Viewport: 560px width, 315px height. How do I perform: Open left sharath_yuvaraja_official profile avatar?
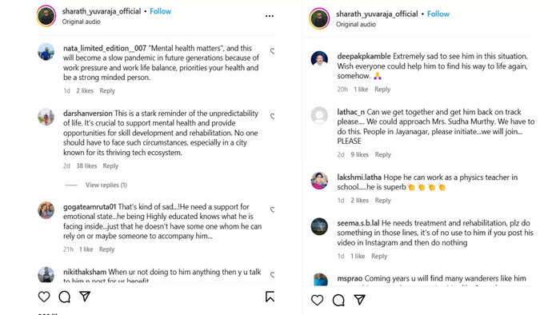point(46,16)
